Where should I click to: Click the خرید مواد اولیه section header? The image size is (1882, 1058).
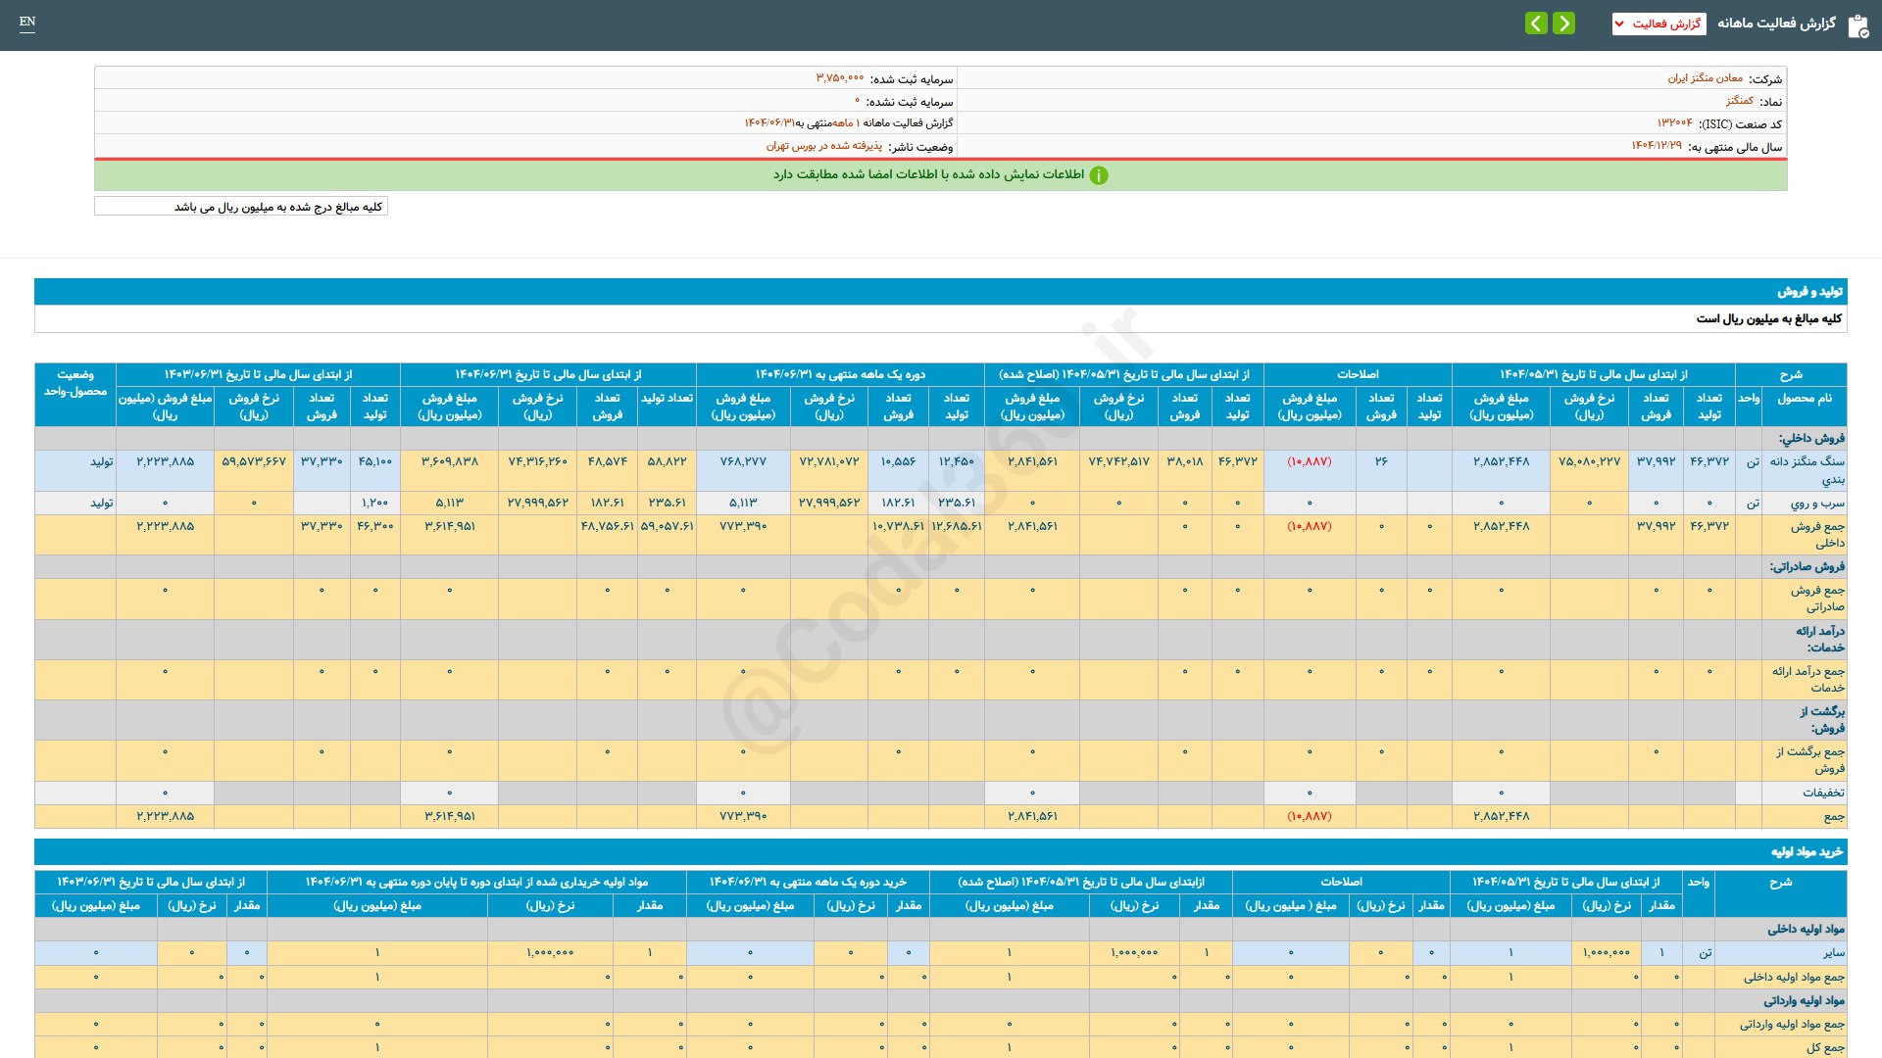pos(1806,852)
